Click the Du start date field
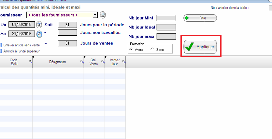The width and height of the screenshot is (272, 139). [x=21, y=25]
